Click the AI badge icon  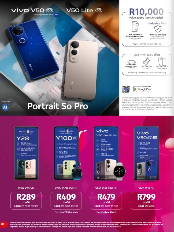point(5,107)
